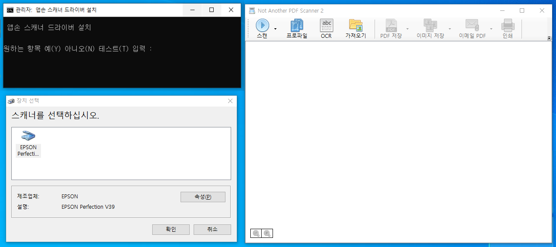Click the NAPS2 title bar app icon
This screenshot has width=556, height=247.
tap(252, 10)
